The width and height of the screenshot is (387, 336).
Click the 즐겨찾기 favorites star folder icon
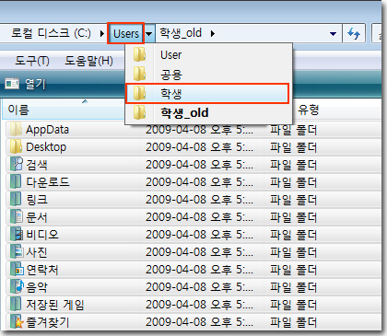(17, 322)
